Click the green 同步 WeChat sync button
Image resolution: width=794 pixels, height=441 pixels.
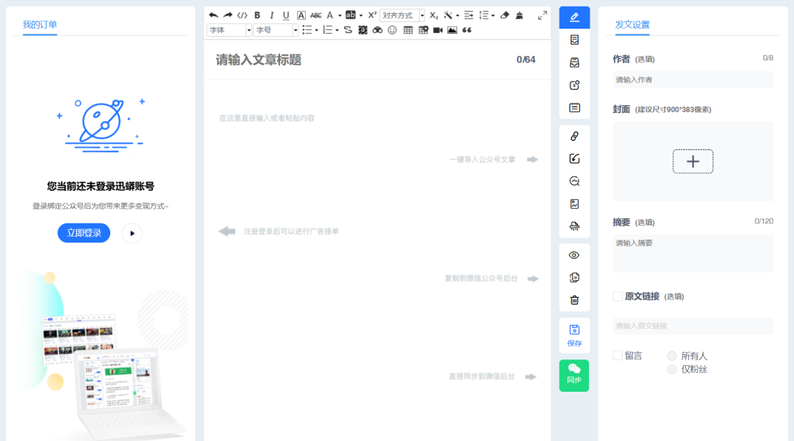click(x=574, y=375)
